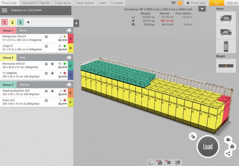This screenshot has width=239, height=166.
Task: Click red color swatch A for Refrigerator
Action: [70, 39]
